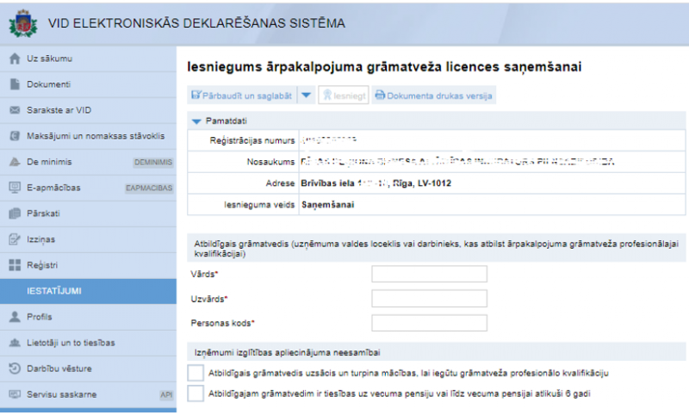Screen dimensions: 689x415
Task: Click the home icon beside Uz sākumu
Action: (x=14, y=59)
